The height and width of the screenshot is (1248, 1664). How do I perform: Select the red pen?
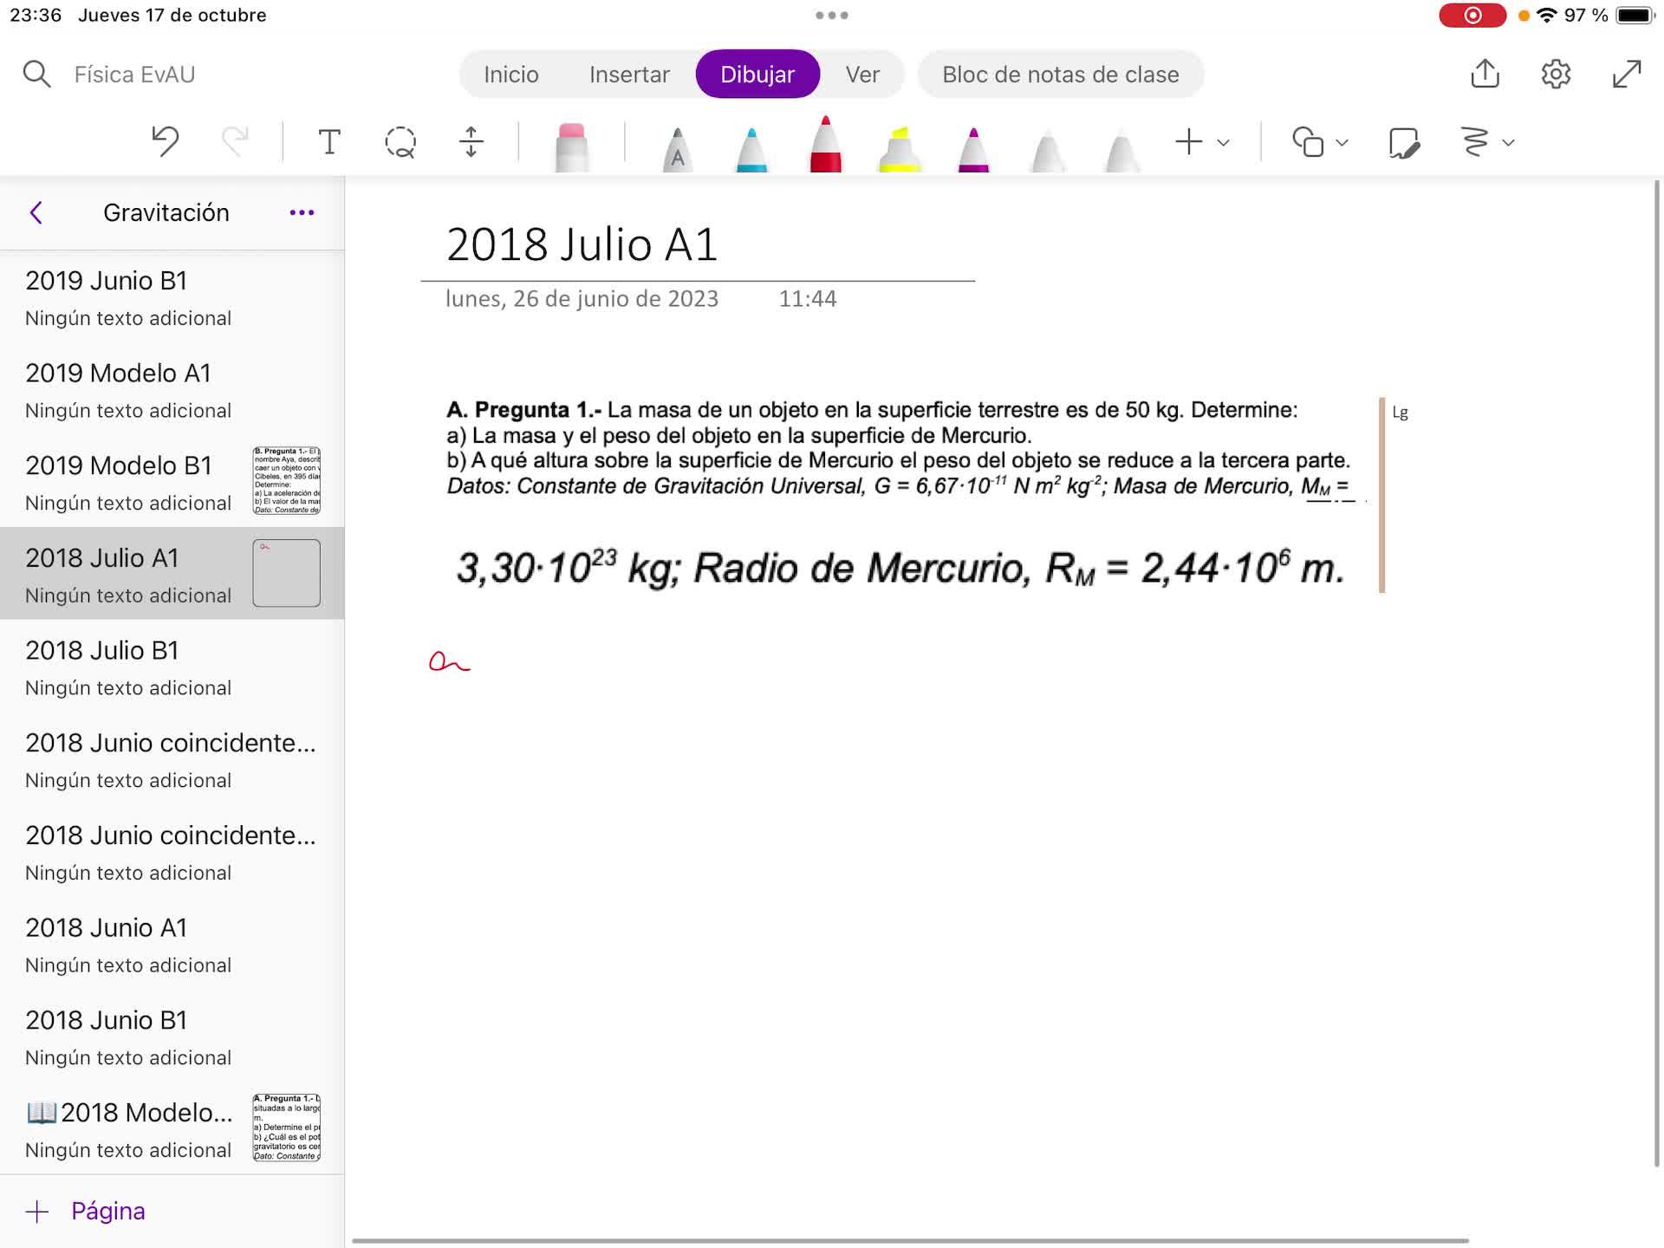825,146
